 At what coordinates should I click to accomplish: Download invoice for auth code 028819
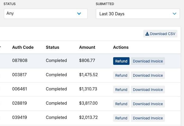point(148,104)
